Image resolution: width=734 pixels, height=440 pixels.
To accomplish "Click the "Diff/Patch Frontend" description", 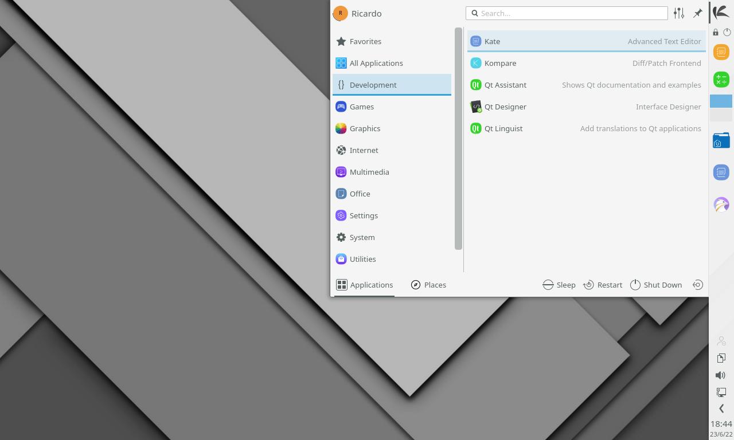I will click(667, 63).
